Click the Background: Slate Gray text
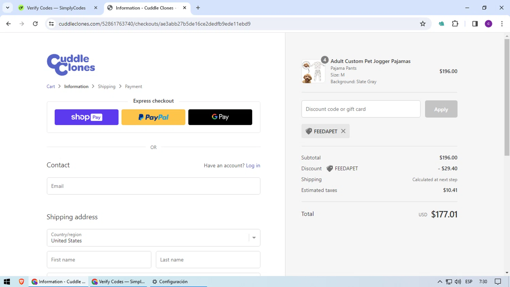The image size is (510, 287). point(354,82)
